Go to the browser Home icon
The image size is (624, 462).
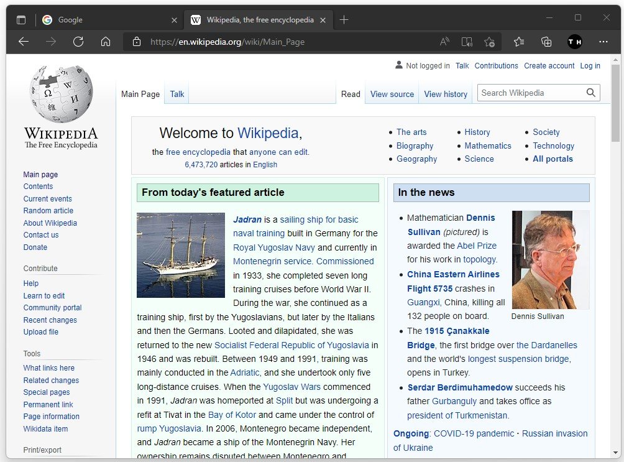106,42
